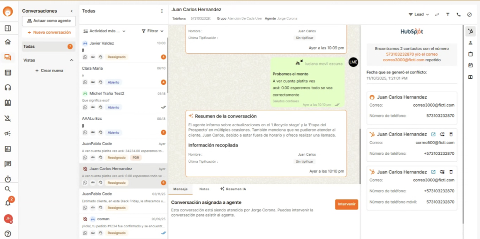Open the bar chart reports icon
This screenshot has width=480, height=239.
(x=8, y=149)
